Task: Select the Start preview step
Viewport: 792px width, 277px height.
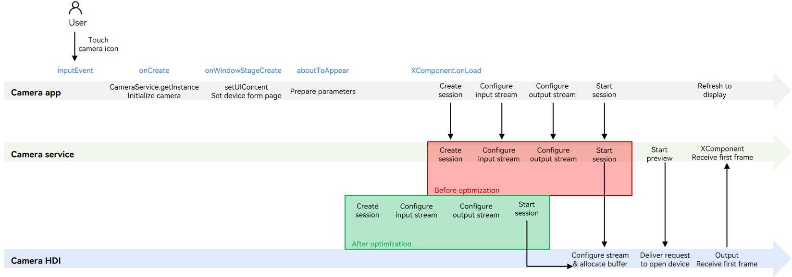Action: (x=659, y=154)
